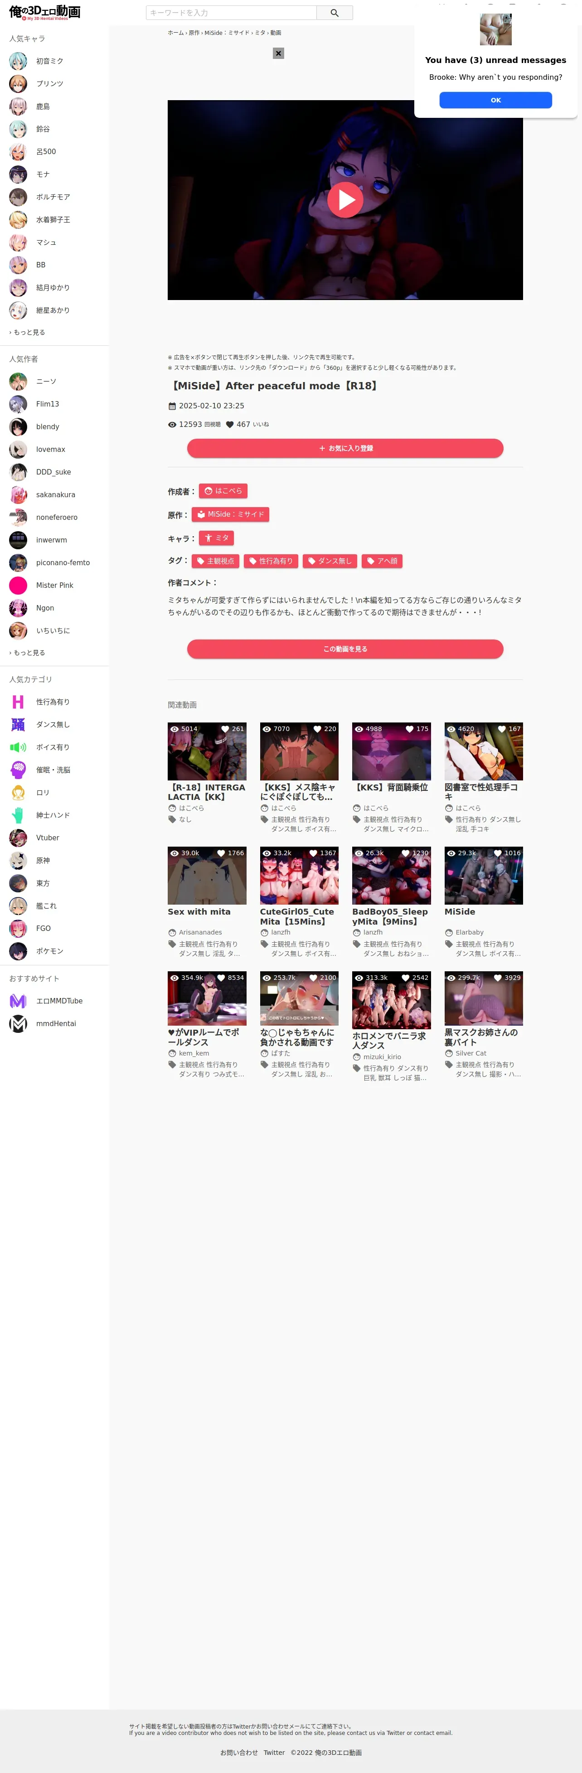Open author ニーソ
Image resolution: width=582 pixels, height=1773 pixels.
pyautogui.click(x=46, y=381)
